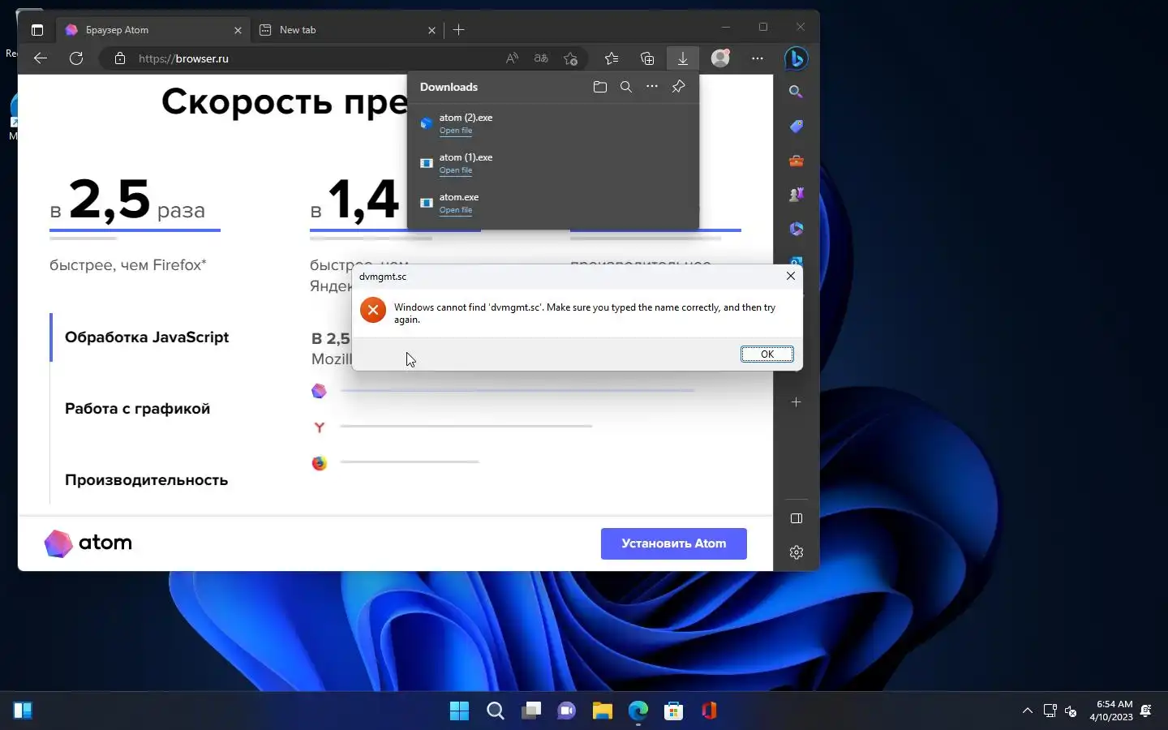1168x730 pixels.
Task: Open Microsoft Store from the taskbar
Action: pos(674,711)
